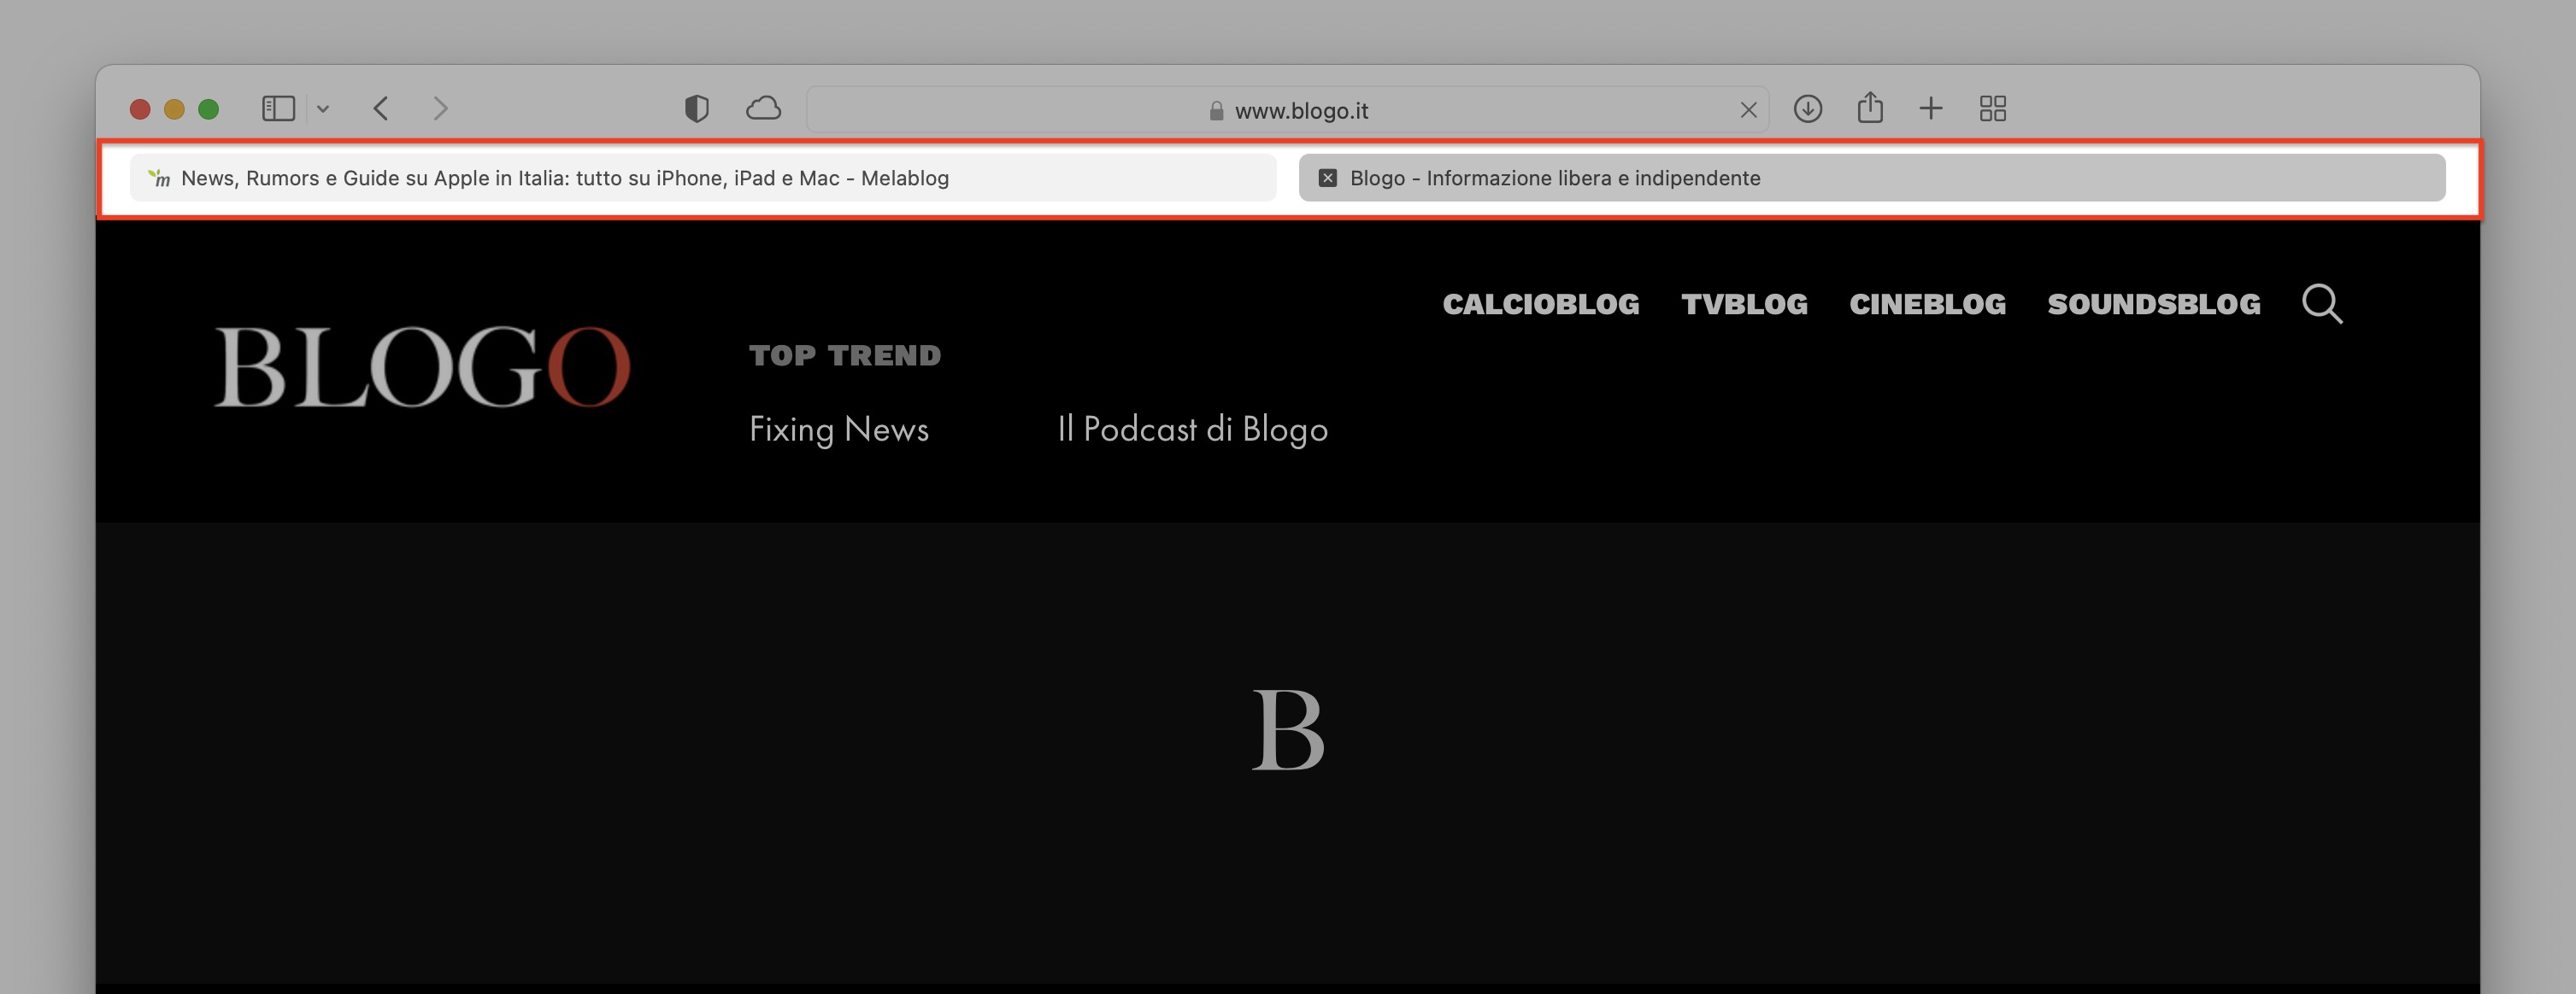Open the CALCIOBLOG link
The image size is (2576, 994).
[x=1540, y=304]
